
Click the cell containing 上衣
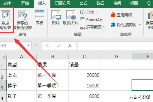[x=21, y=75]
